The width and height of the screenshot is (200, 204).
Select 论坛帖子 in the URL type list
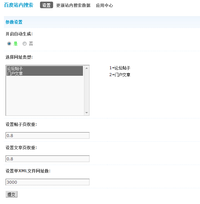tap(45, 69)
